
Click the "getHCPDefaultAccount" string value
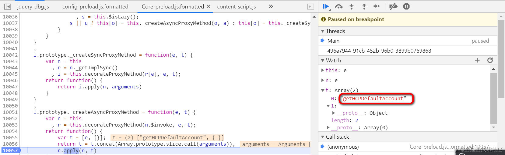373,99
